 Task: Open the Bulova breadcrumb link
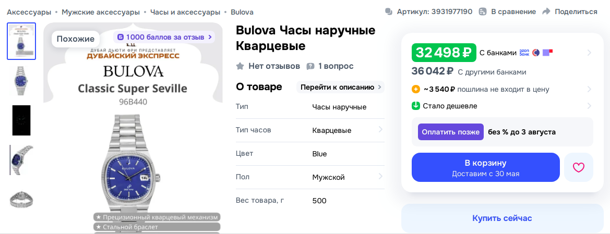[x=242, y=12]
